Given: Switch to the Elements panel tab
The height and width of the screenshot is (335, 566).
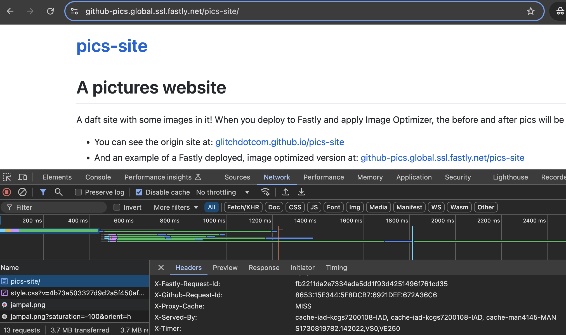Looking at the screenshot, I should point(57,177).
